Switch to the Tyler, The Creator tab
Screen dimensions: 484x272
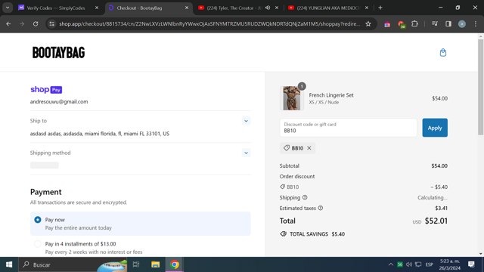234,8
